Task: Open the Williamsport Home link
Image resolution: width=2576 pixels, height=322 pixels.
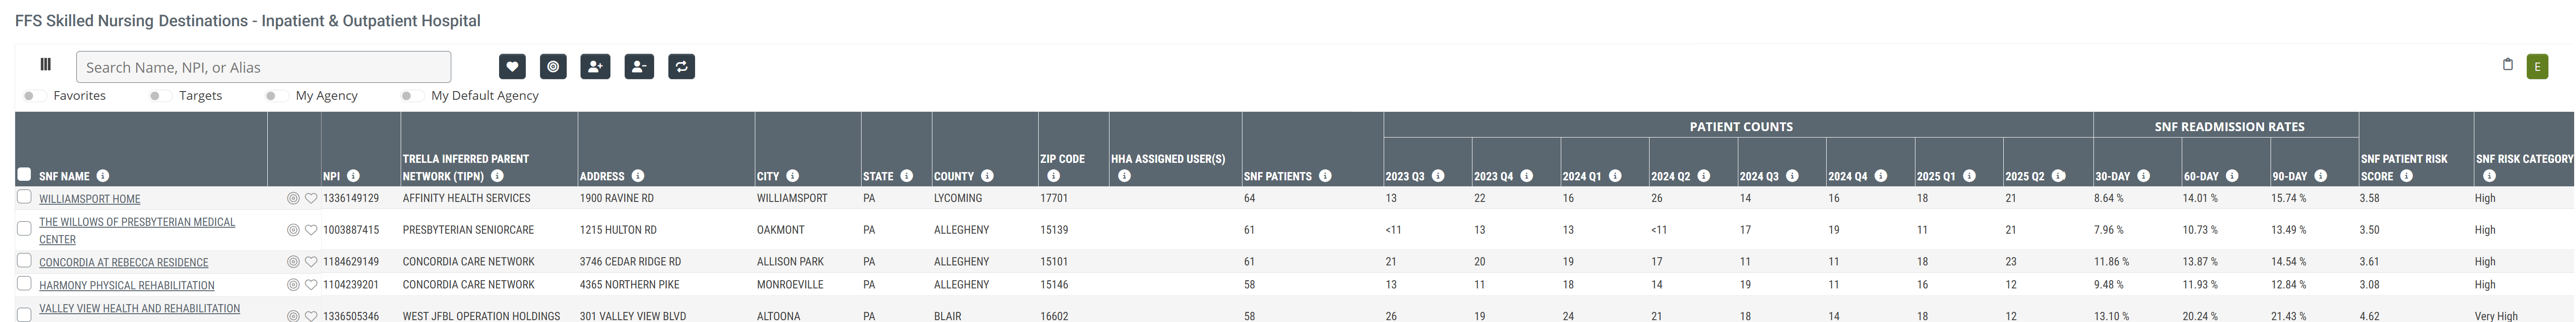Action: click(x=90, y=199)
